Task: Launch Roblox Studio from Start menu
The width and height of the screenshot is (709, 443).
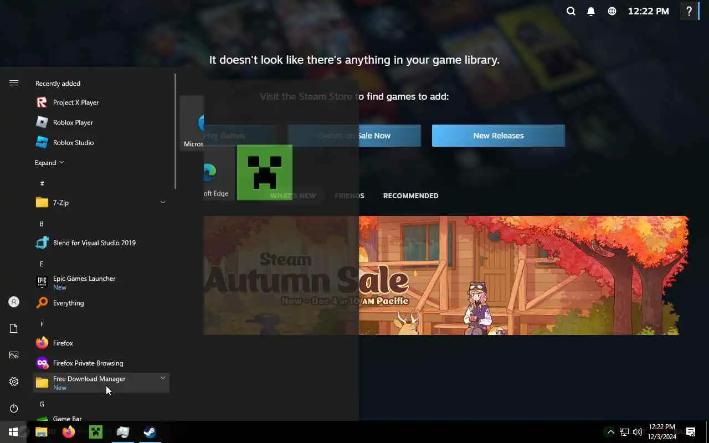Action: (x=102, y=142)
